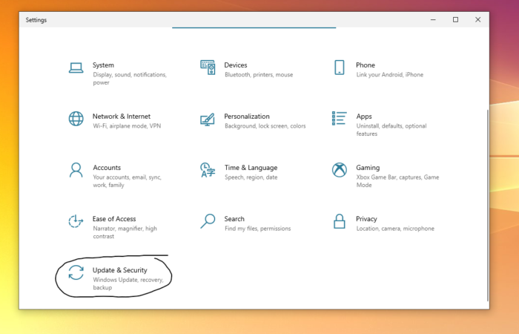The width and height of the screenshot is (519, 334).
Task: Click the Personalization paintbrush icon
Action: click(208, 119)
